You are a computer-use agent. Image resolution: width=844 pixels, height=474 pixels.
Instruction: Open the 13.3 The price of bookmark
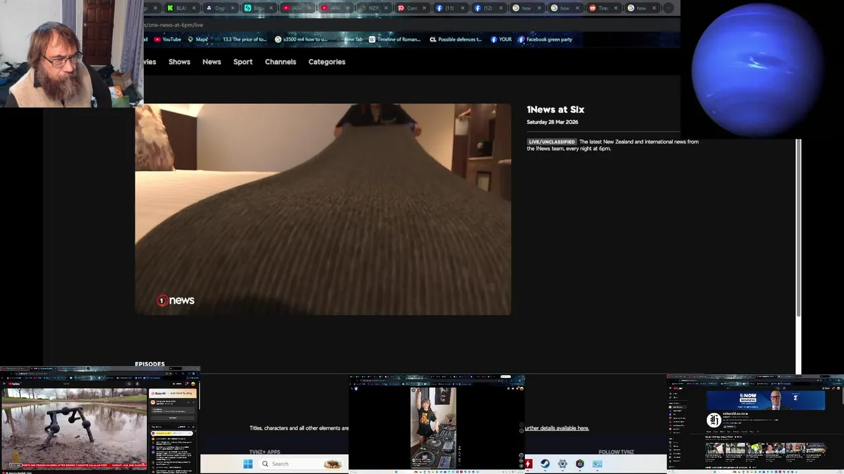(x=241, y=39)
